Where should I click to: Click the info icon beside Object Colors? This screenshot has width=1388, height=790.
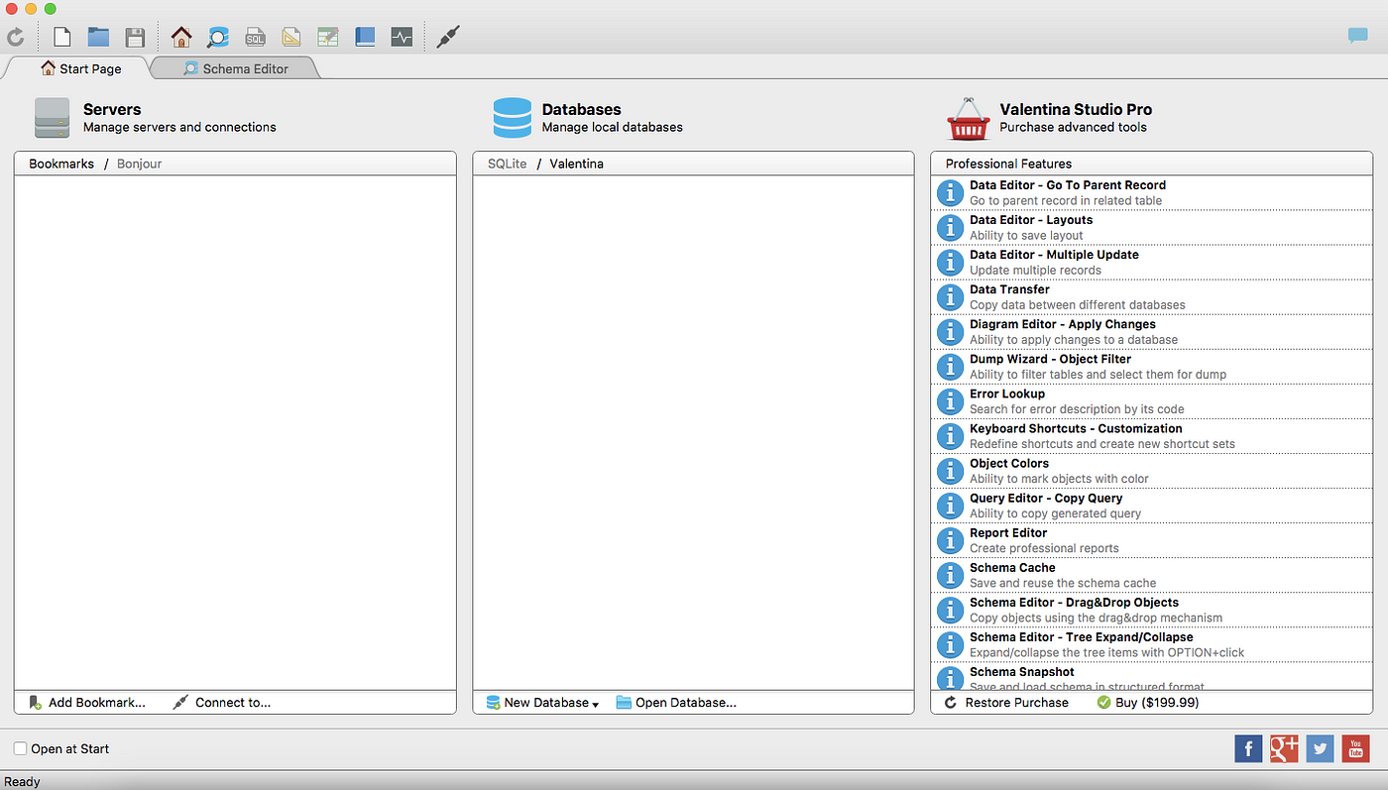(x=950, y=471)
